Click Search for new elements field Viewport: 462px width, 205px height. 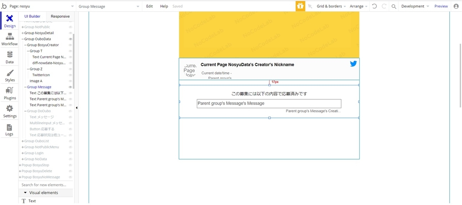tap(45, 185)
